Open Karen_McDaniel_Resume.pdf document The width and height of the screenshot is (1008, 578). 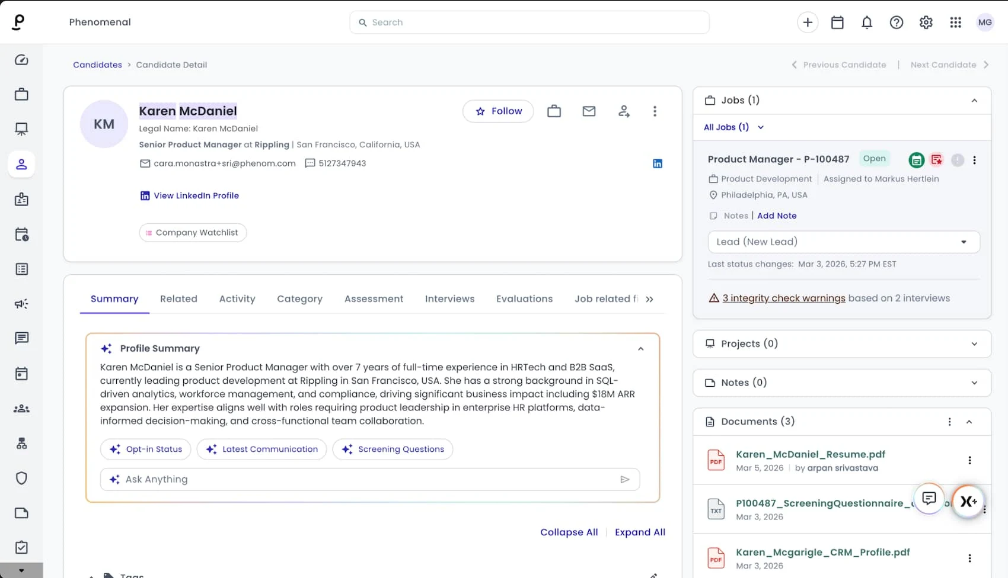click(810, 454)
